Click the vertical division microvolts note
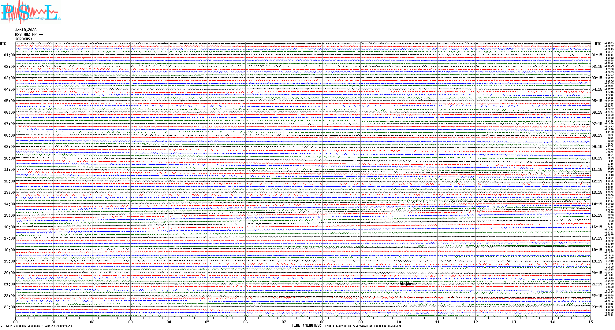This screenshot has width=615, height=330. pos(39,326)
